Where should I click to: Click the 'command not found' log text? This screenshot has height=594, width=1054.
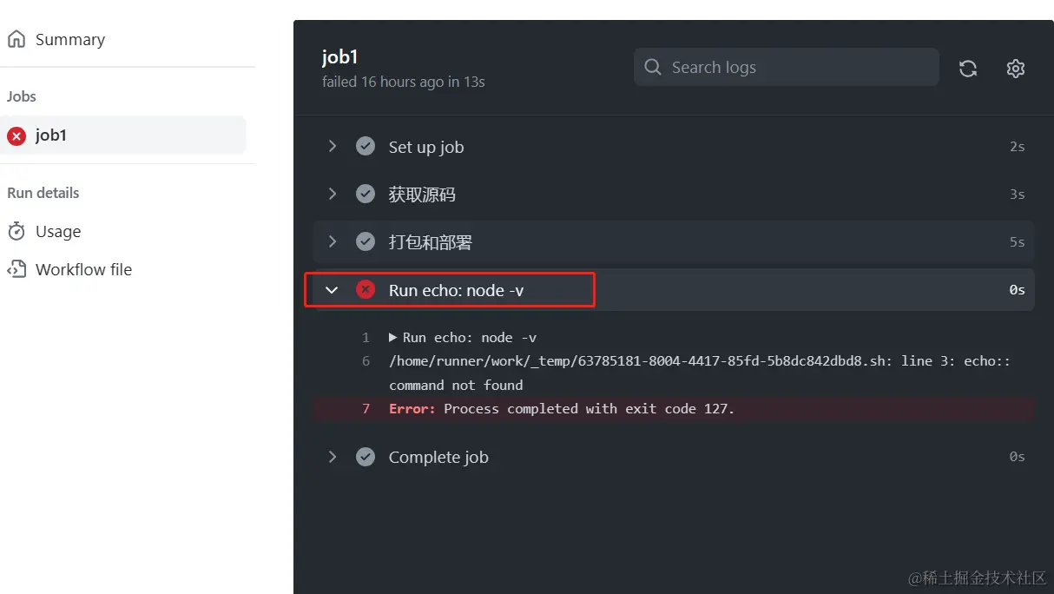(456, 385)
